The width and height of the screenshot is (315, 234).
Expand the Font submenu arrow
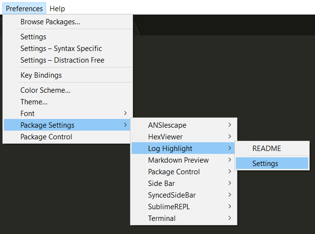(x=125, y=113)
